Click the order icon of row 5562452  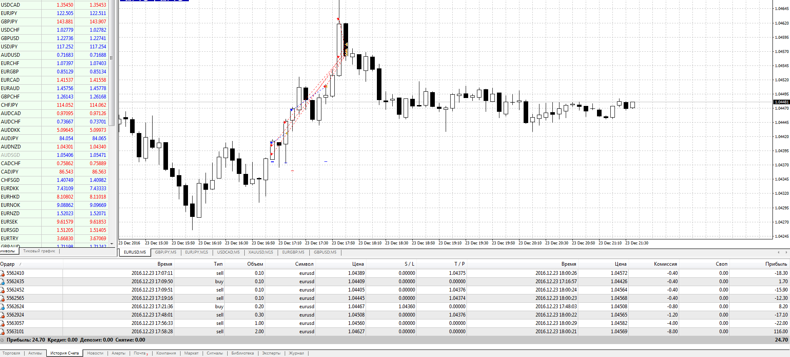tap(3, 290)
